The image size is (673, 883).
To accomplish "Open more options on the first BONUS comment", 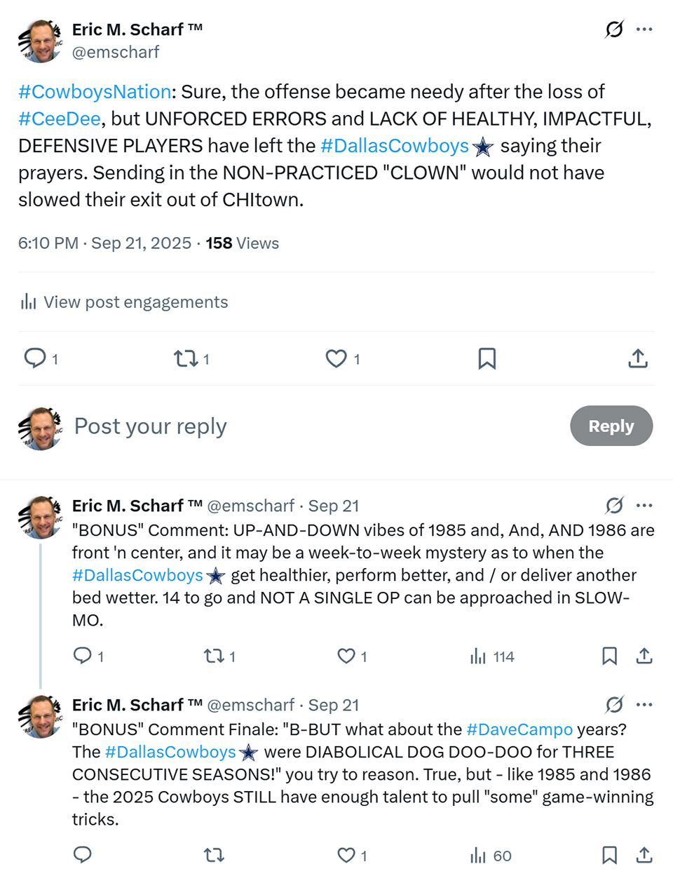I will tap(644, 506).
